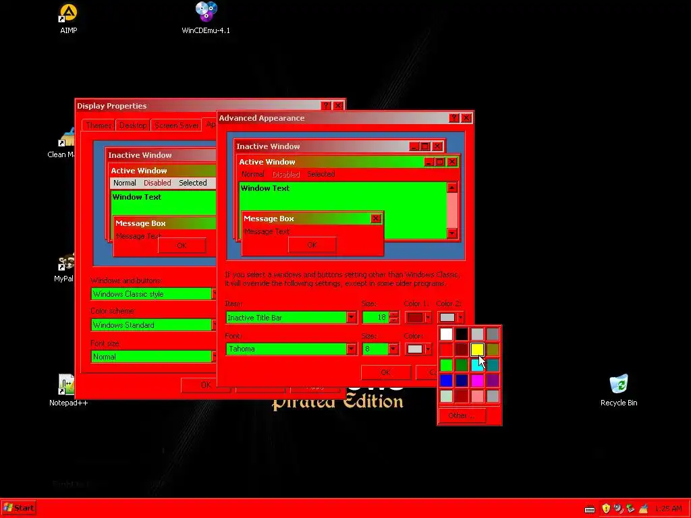
Task: Expand the Item dropdown showing Inactive Title Bar
Action: click(351, 318)
